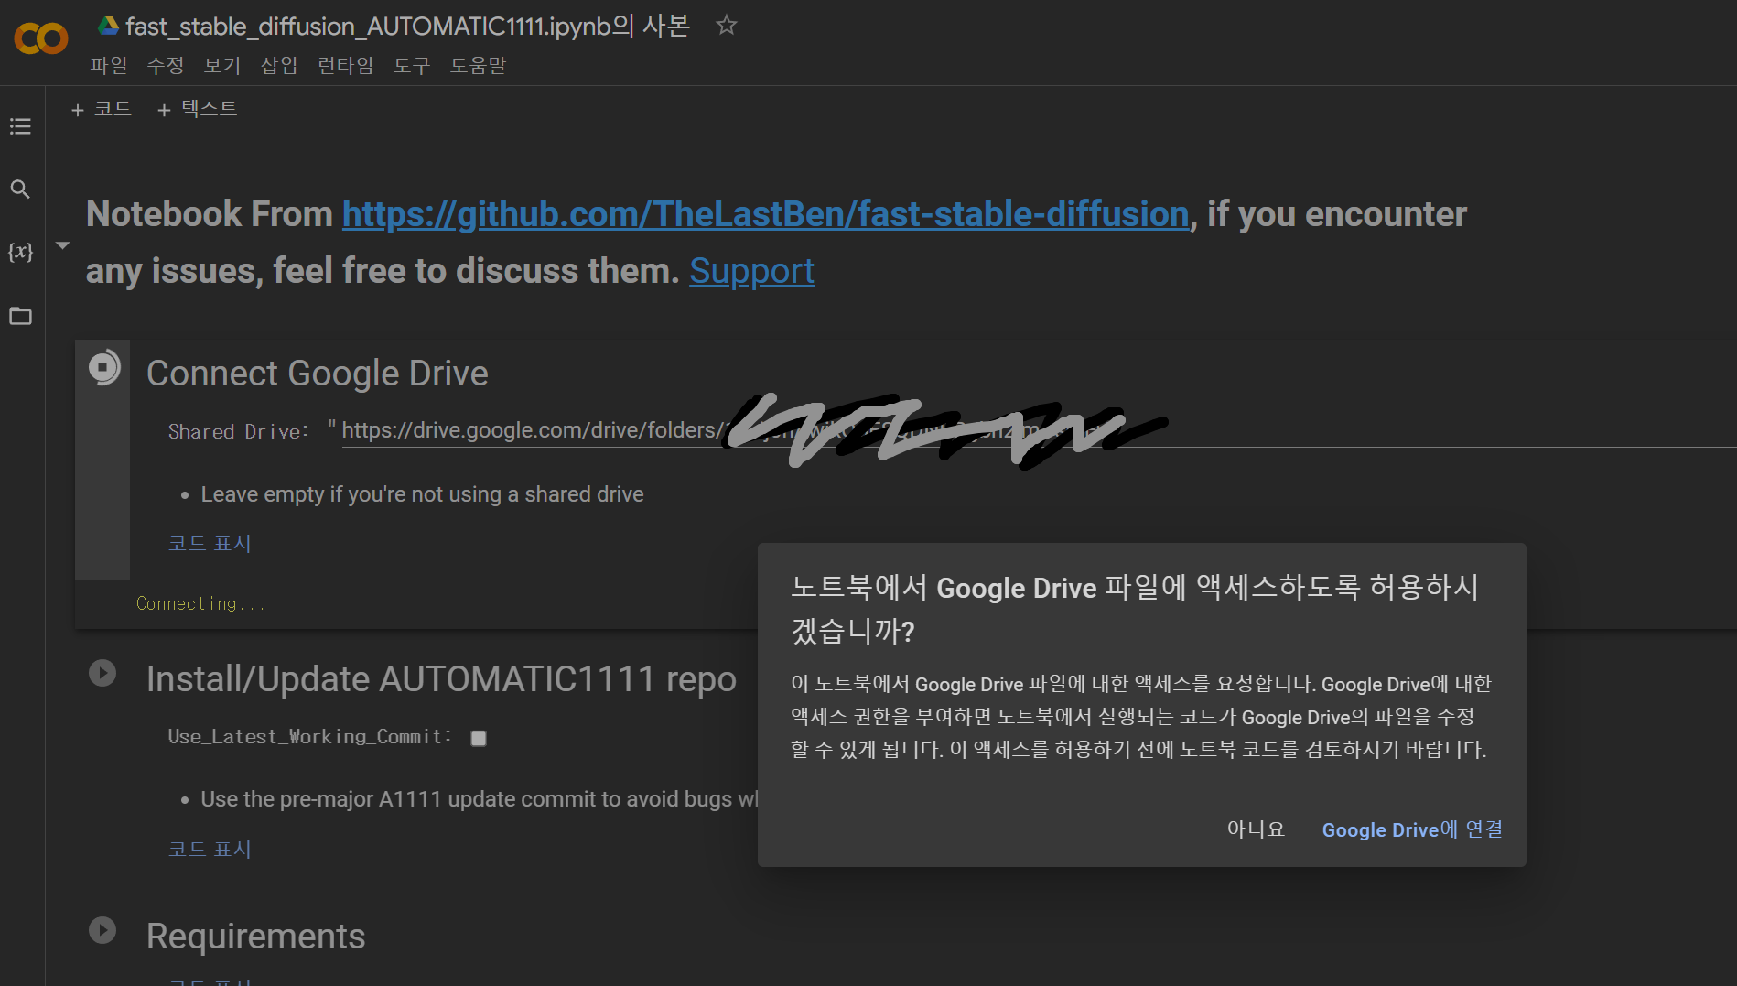Open the 도움말 menu
Viewport: 1737px width, 986px height.
pos(478,66)
